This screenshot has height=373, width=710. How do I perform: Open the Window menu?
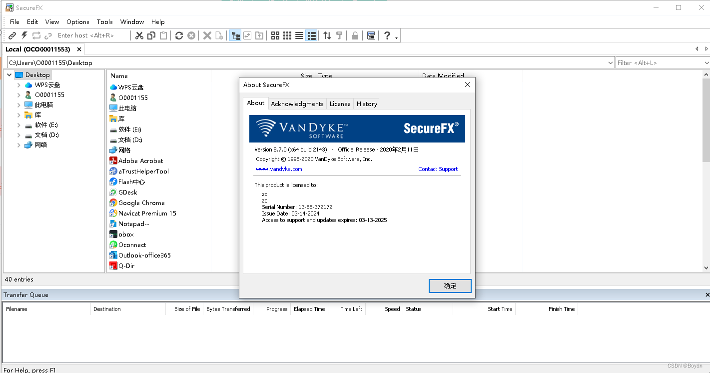click(x=132, y=22)
